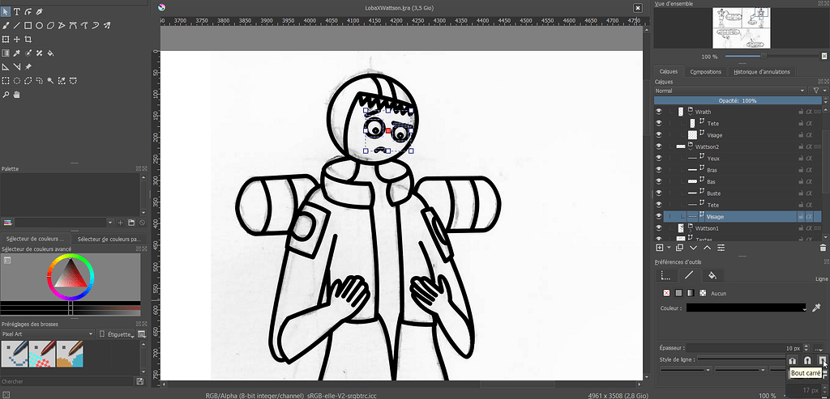Switch to Historique d'annulations tab
This screenshot has height=399, width=830.
click(762, 72)
